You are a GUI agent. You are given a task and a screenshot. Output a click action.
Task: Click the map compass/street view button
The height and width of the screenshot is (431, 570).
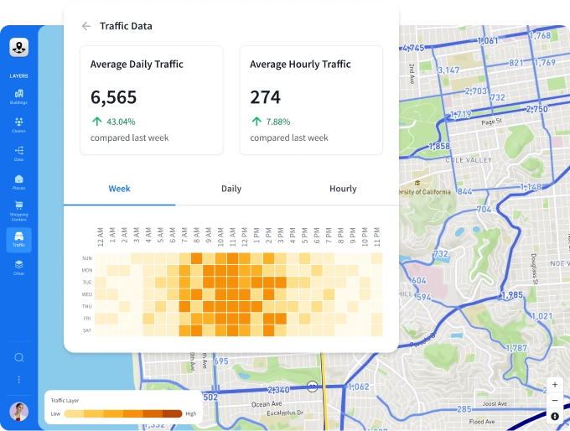click(x=554, y=416)
